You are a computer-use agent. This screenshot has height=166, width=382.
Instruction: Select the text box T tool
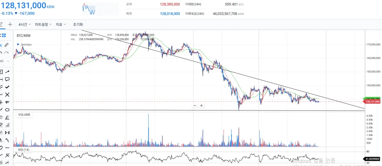[x=1, y=72]
